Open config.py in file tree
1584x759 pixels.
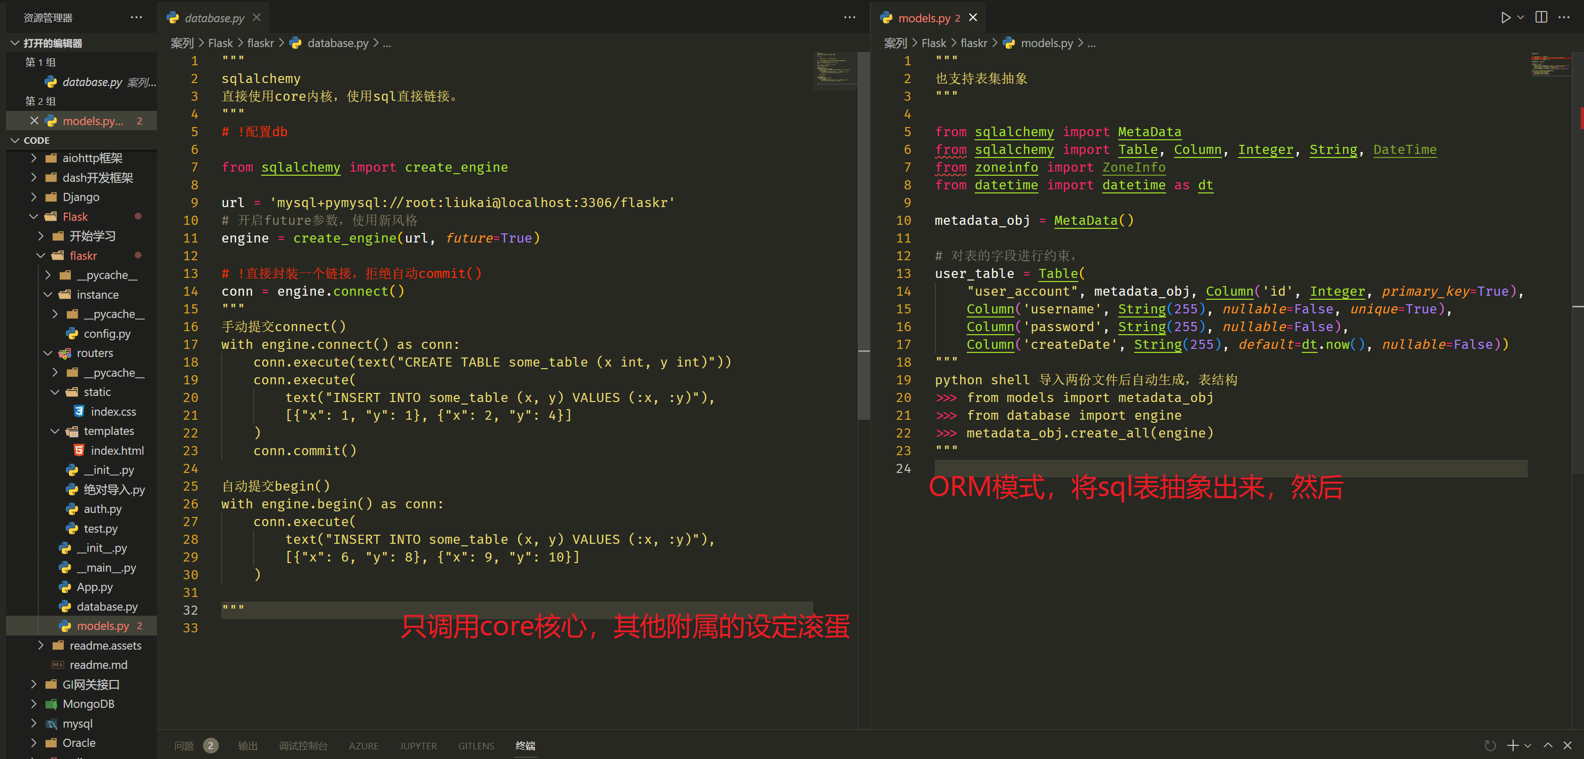tap(107, 333)
